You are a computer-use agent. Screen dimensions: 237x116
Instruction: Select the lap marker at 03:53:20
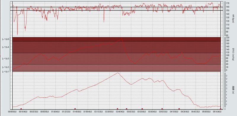[162, 109]
